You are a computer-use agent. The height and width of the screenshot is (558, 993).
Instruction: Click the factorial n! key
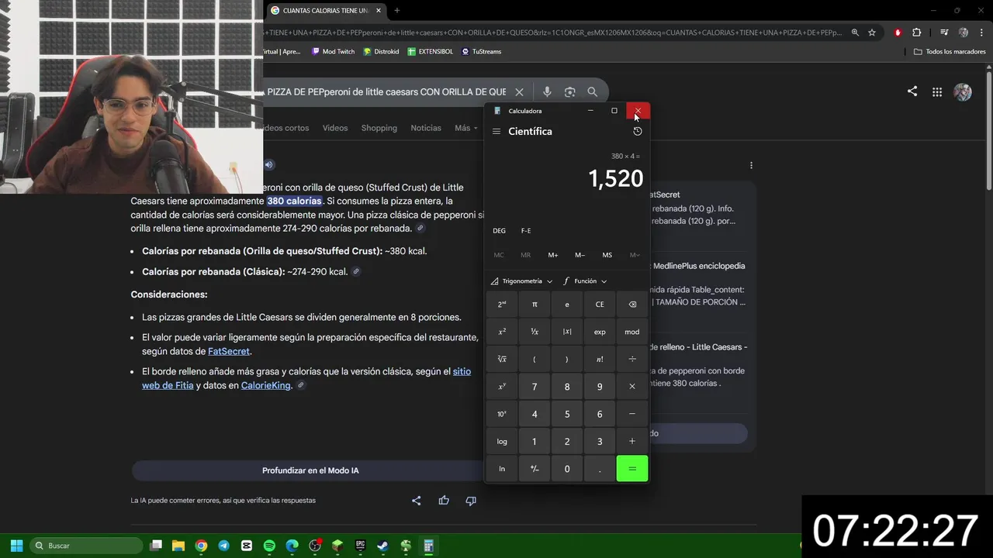600,359
